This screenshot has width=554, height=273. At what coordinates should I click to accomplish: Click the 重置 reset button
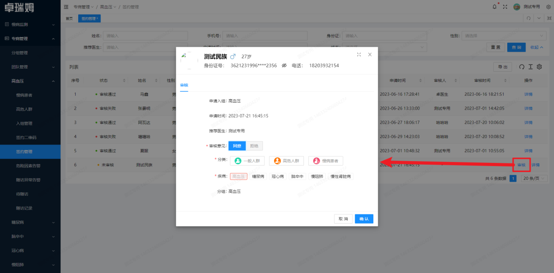coord(495,47)
